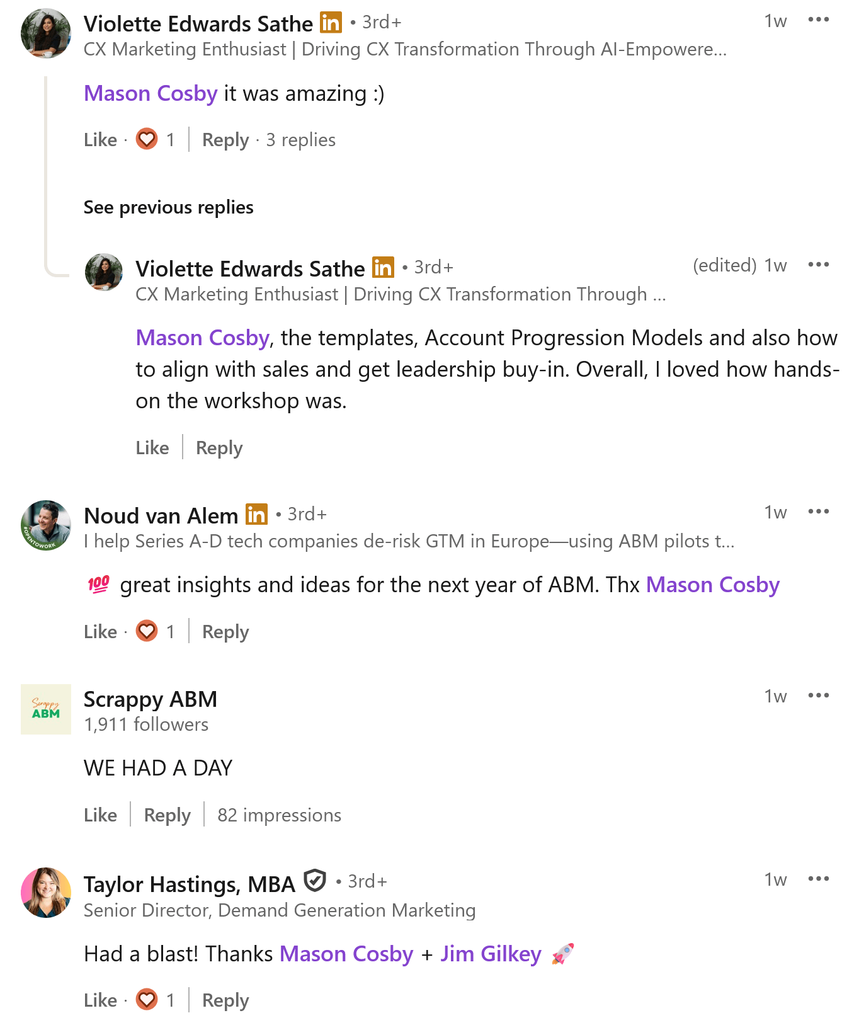Open Scrappy ABM logo thumbnail

tap(46, 709)
